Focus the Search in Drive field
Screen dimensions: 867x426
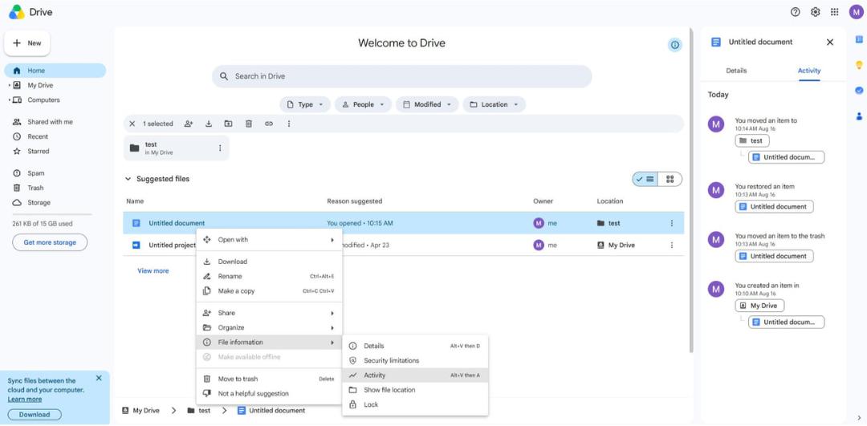point(402,76)
